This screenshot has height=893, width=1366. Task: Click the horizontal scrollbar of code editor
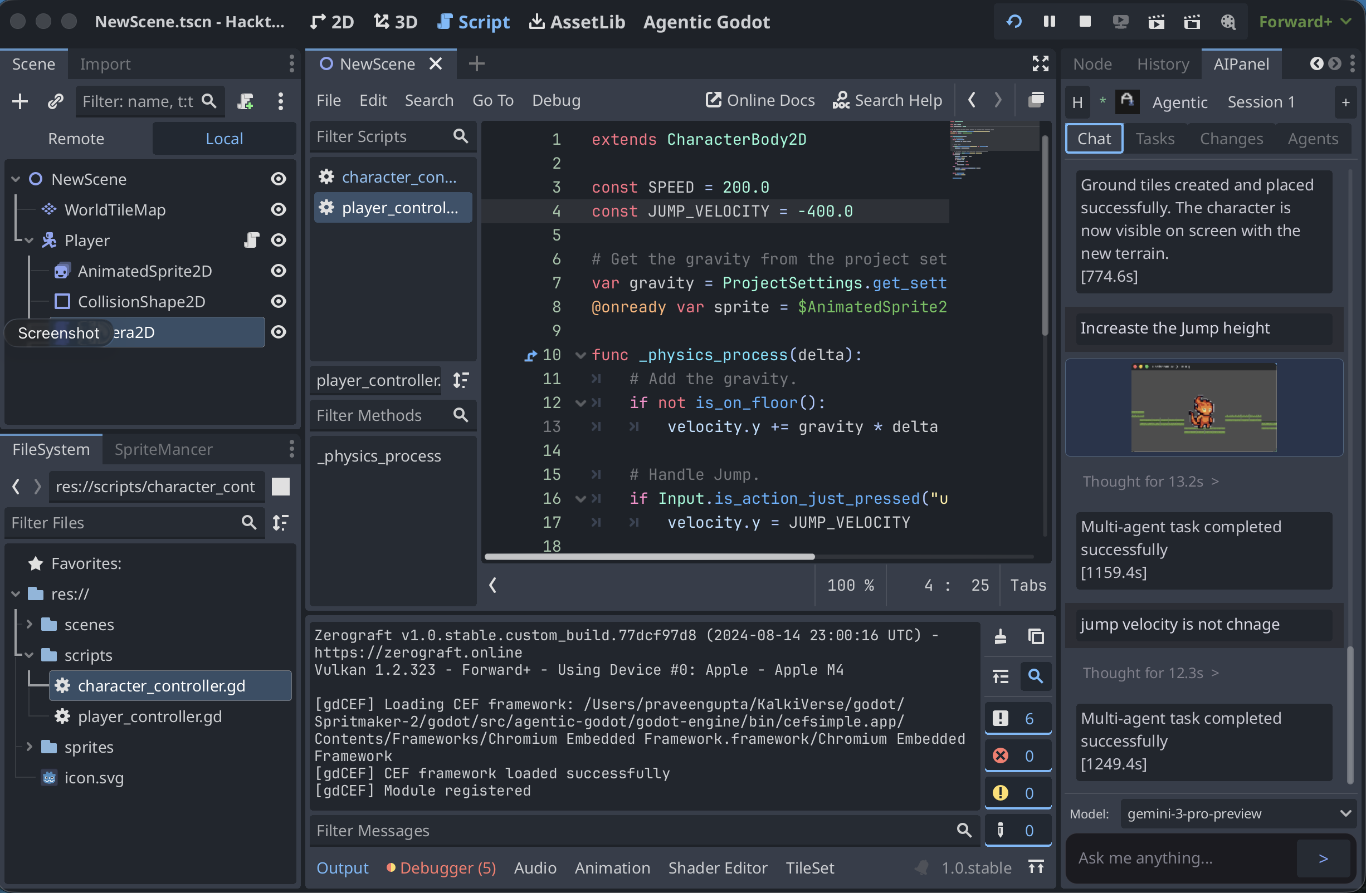click(649, 557)
